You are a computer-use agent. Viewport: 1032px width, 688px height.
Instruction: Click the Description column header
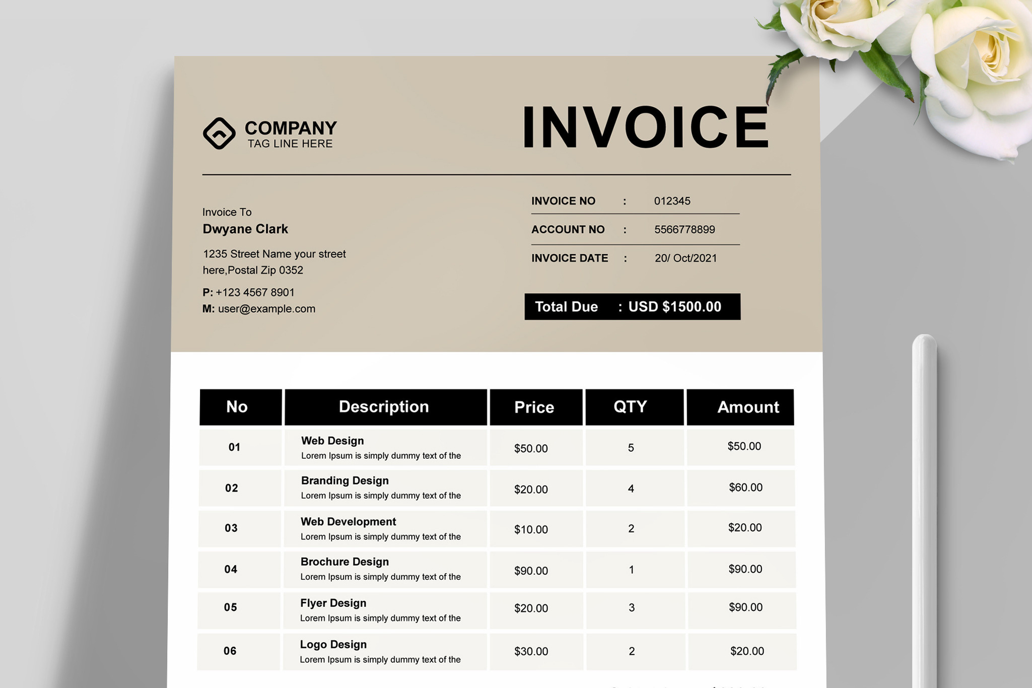click(384, 407)
